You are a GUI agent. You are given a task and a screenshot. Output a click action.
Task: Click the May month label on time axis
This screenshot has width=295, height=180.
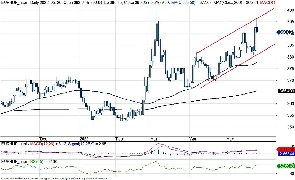(230, 139)
